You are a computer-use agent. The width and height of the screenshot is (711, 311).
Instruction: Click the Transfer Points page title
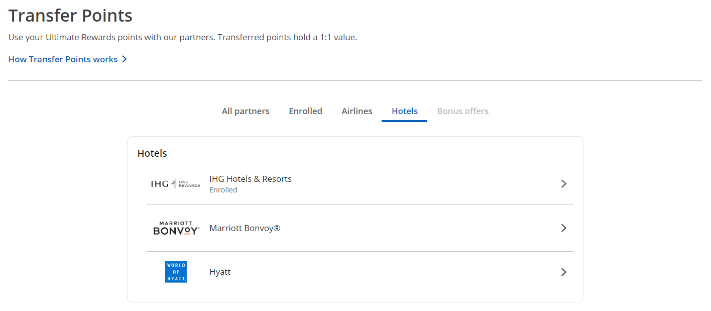pyautogui.click(x=70, y=16)
